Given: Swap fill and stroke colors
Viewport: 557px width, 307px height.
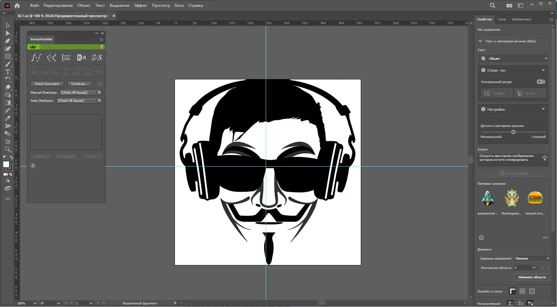Looking at the screenshot, I should (11, 158).
